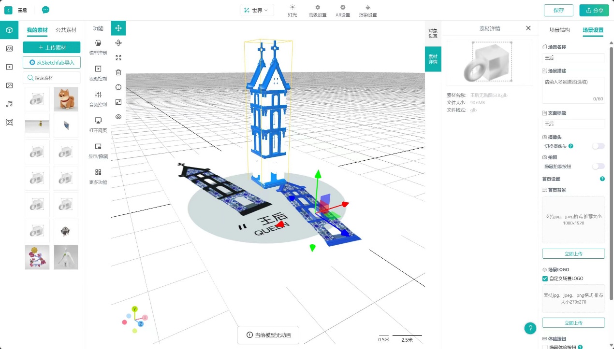Select the move/translate tool
614x349 pixels.
coord(118,28)
